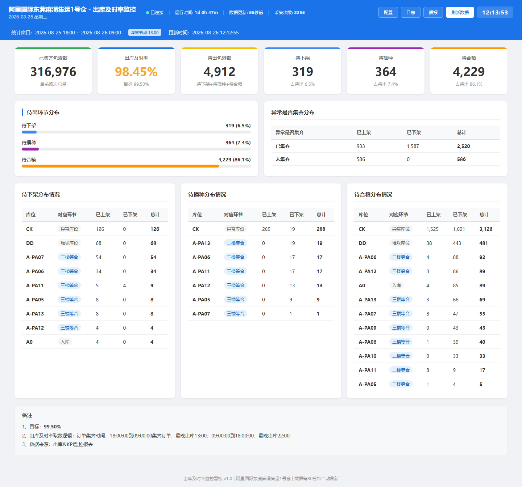
Task: Select the 已集齐包裹数 316,976 card
Action: [x=53, y=71]
